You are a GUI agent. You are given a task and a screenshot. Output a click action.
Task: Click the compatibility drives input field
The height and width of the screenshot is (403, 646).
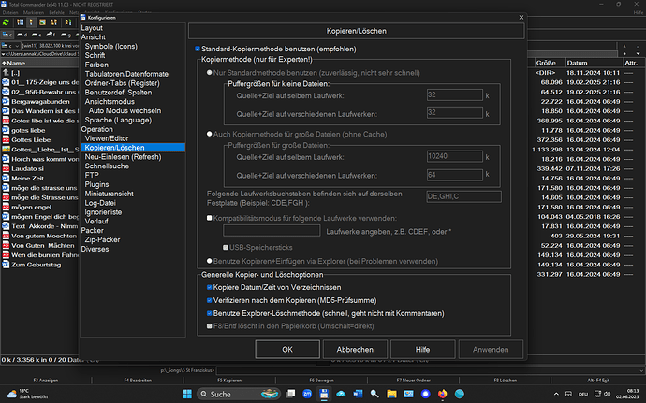(x=272, y=231)
